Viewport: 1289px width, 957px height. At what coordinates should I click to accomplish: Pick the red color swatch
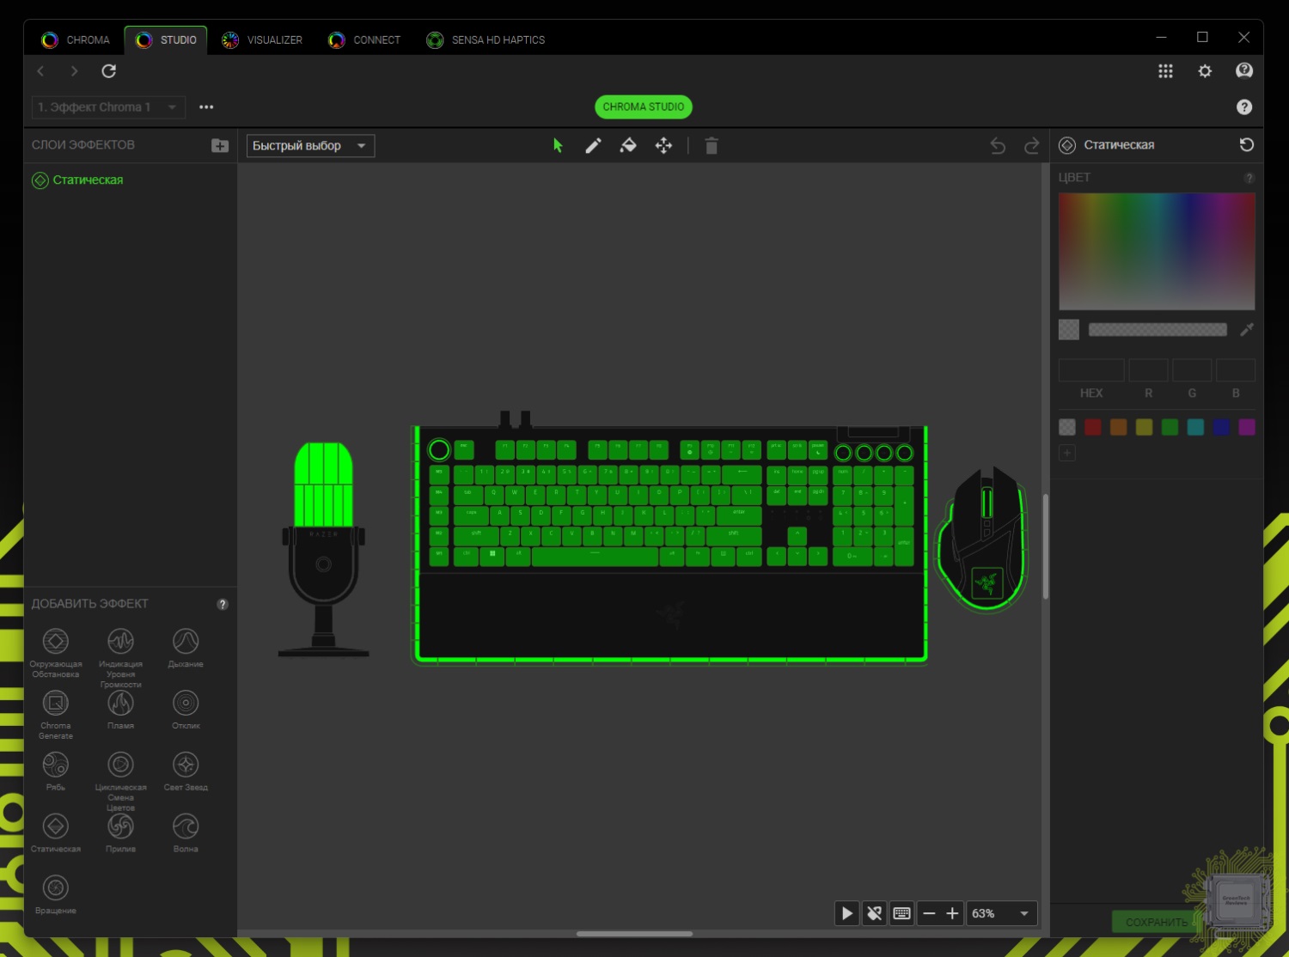tap(1093, 427)
